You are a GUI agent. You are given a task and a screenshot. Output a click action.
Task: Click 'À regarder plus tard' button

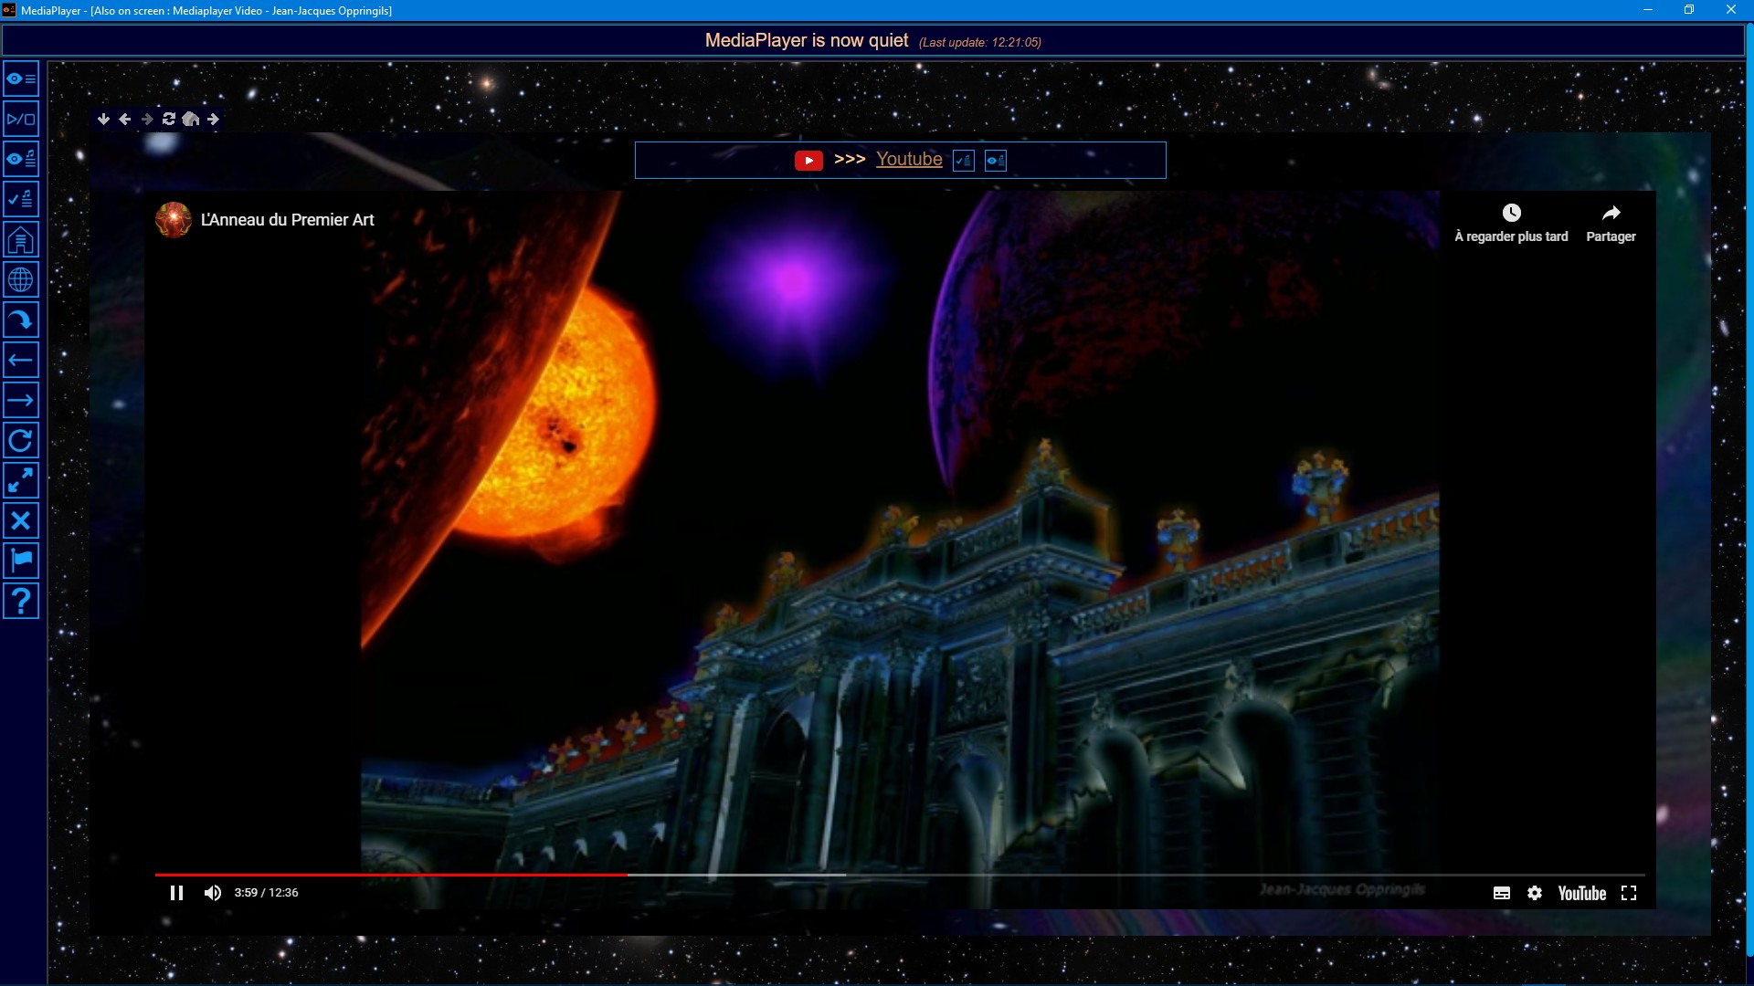[1511, 224]
